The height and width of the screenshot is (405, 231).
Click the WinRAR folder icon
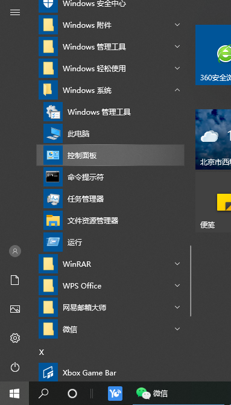[x=48, y=264]
